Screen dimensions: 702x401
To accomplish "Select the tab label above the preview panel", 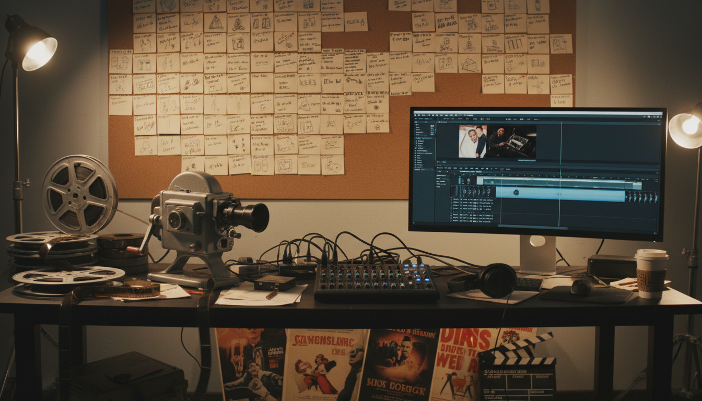I will point(442,122).
